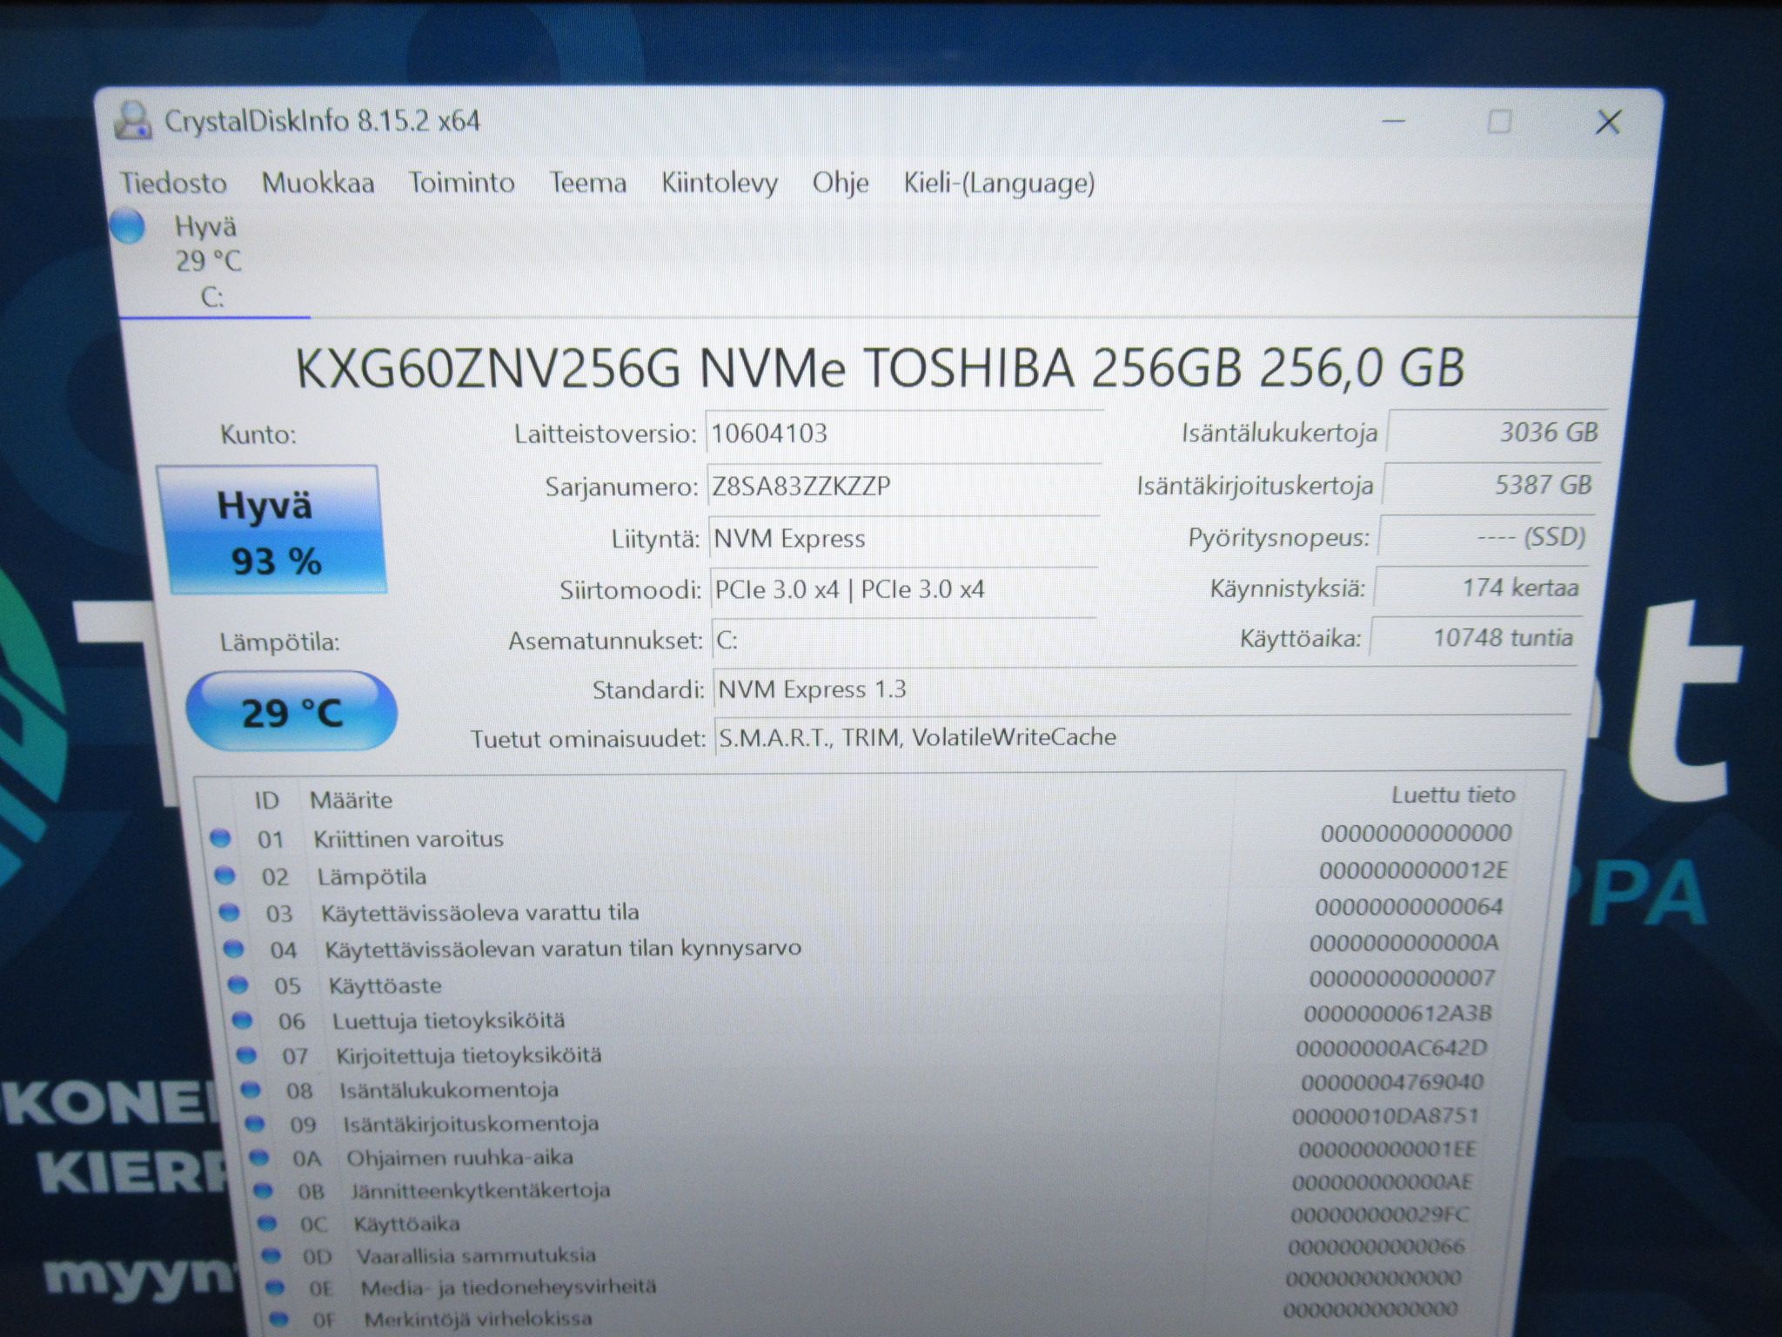Click the Laitteistoversio field 10604103
This screenshot has width=1782, height=1337.
pos(903,433)
